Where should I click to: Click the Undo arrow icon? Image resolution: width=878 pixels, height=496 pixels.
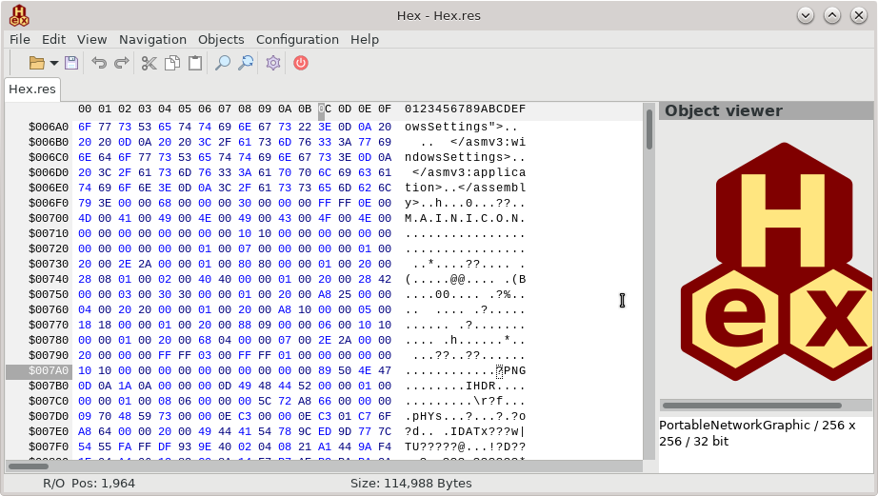tap(99, 63)
